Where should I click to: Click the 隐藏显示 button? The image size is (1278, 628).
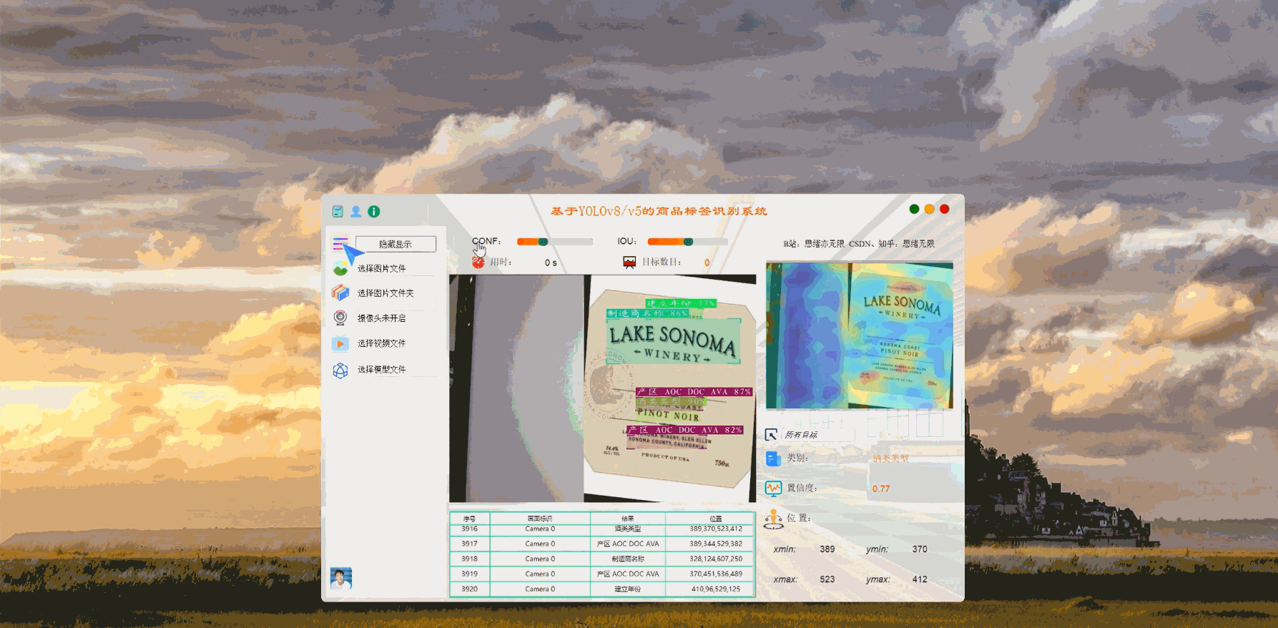tap(395, 244)
